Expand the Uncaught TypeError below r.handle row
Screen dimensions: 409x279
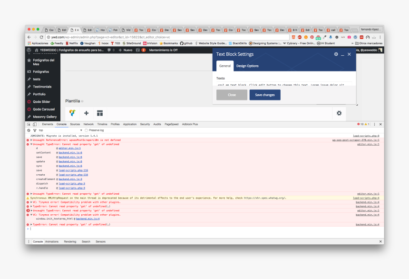[31, 194]
